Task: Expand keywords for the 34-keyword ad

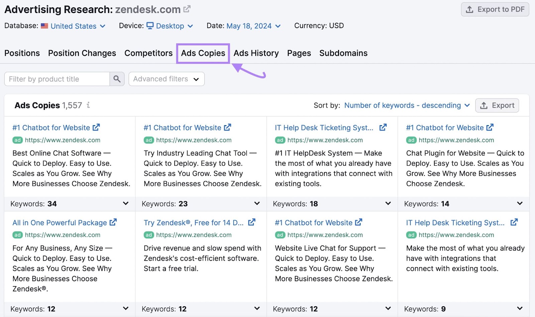Action: click(126, 204)
